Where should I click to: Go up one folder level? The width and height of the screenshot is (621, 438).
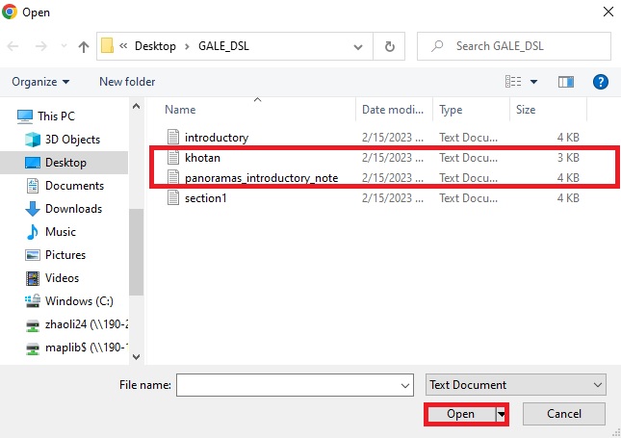click(x=83, y=47)
